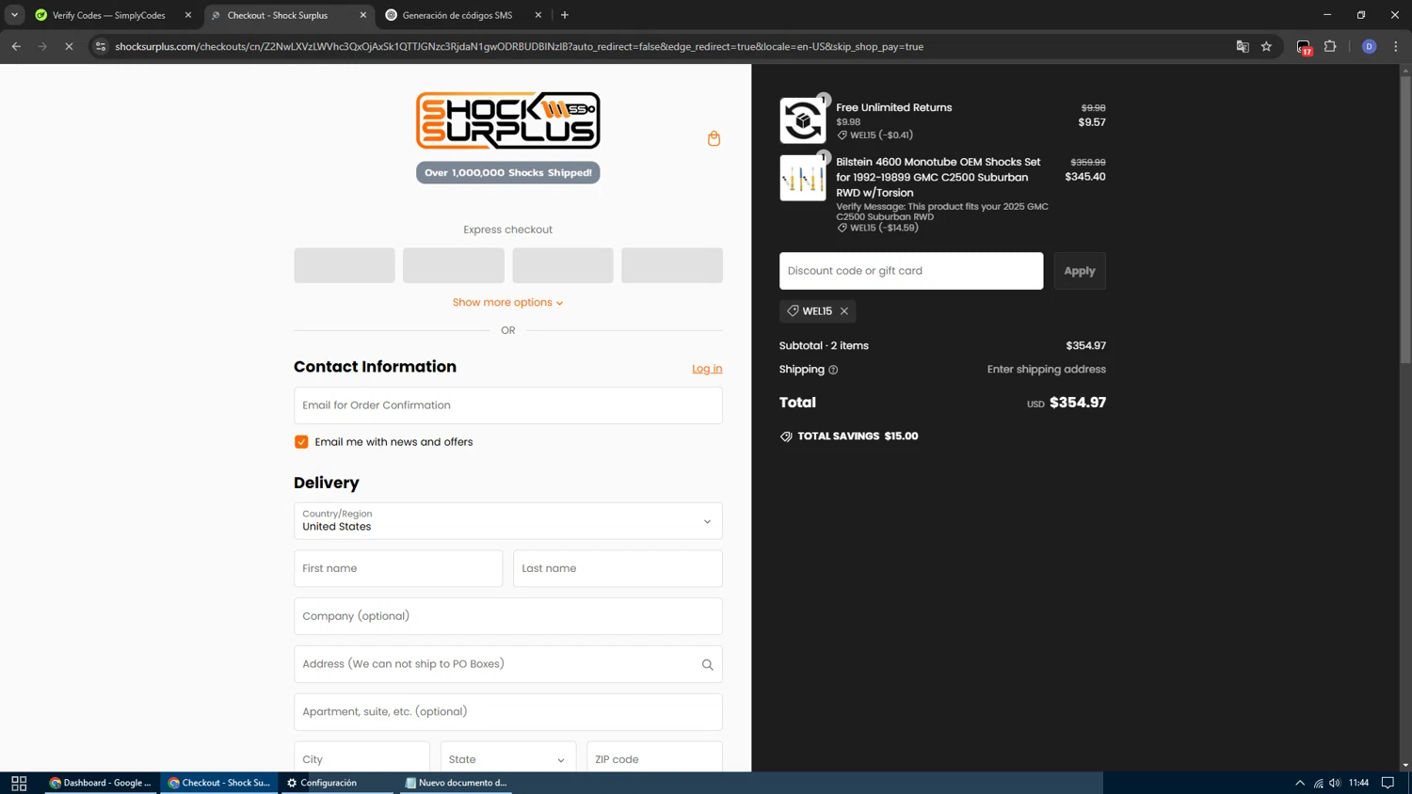Click the address search magnifier icon

click(707, 664)
